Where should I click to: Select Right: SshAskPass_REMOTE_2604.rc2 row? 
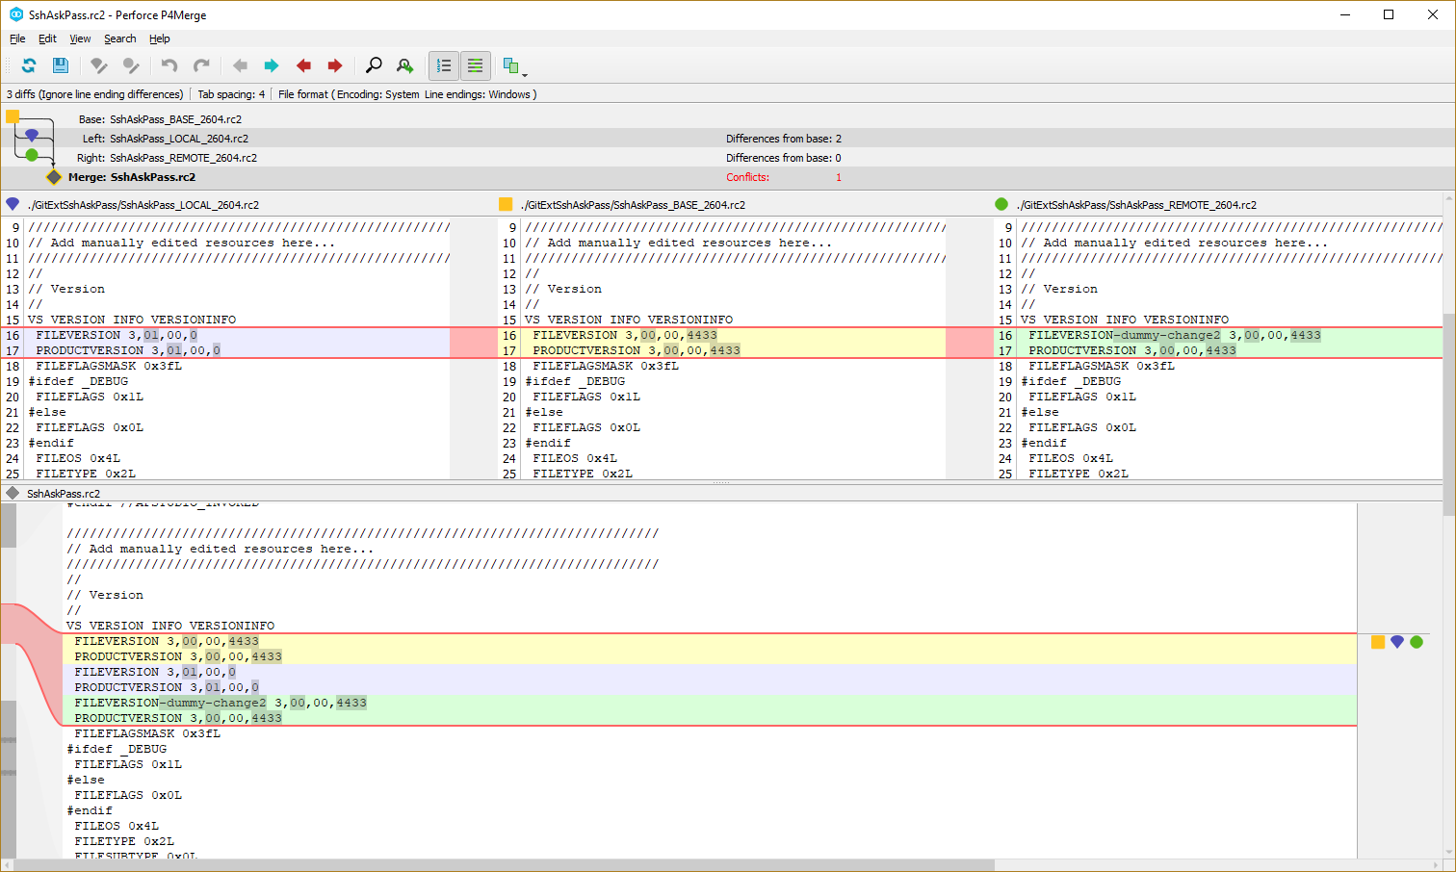(727, 158)
